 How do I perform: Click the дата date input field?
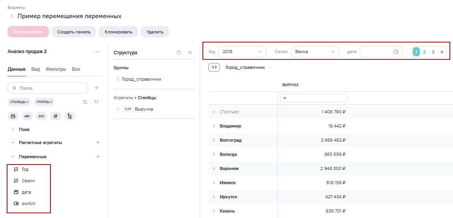[x=381, y=52]
